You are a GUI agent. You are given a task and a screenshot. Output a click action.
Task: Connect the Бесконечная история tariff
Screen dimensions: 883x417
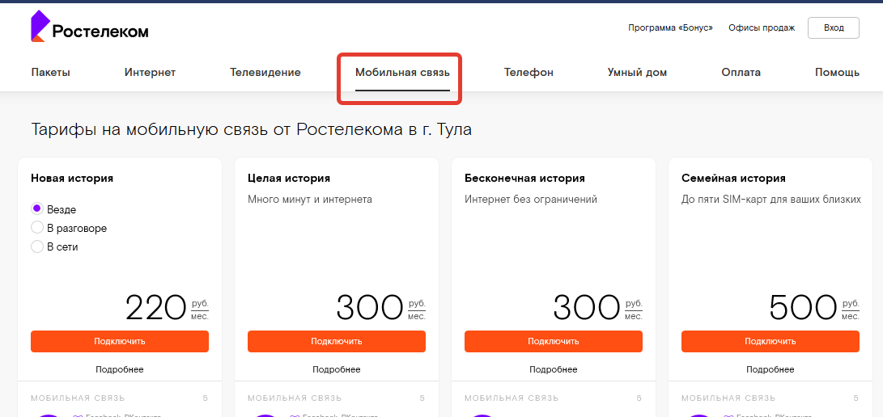point(554,341)
